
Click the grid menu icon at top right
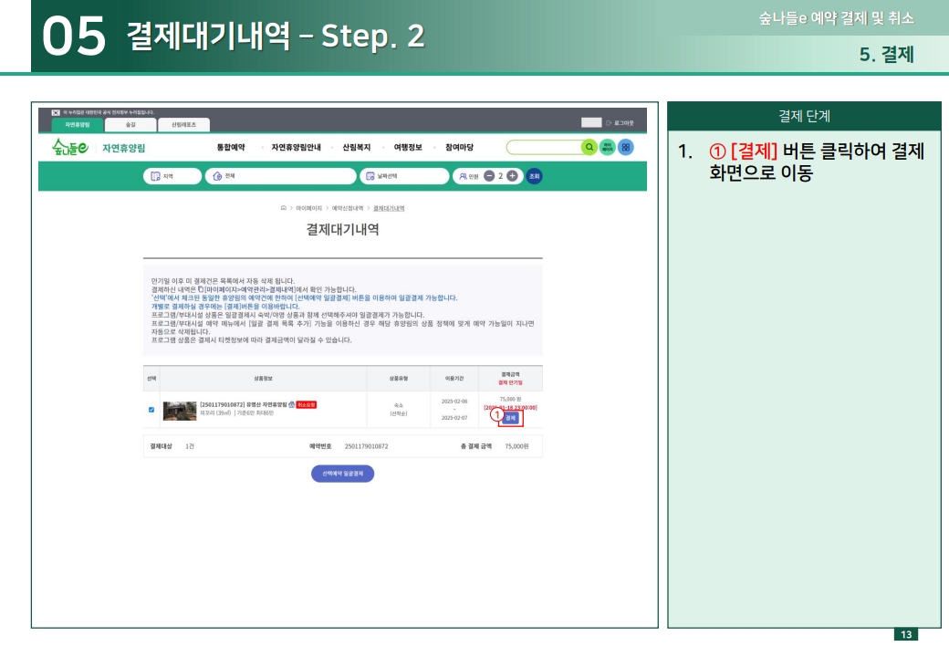pyautogui.click(x=626, y=149)
